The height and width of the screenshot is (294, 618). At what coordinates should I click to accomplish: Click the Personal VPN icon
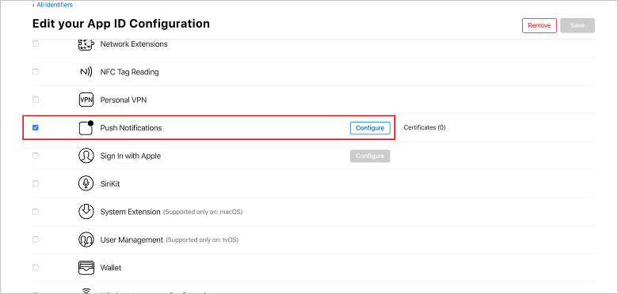86,100
